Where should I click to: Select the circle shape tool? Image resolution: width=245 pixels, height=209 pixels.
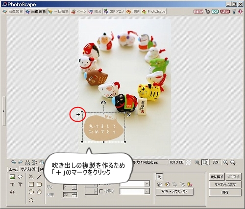coord(31,192)
